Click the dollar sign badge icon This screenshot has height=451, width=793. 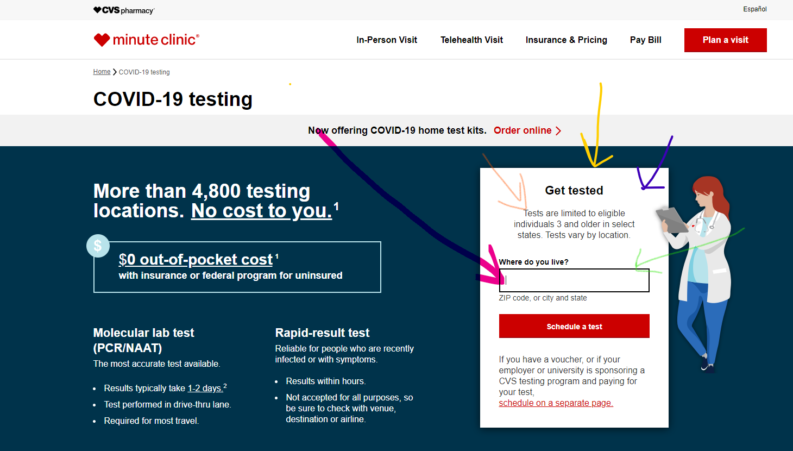click(98, 246)
